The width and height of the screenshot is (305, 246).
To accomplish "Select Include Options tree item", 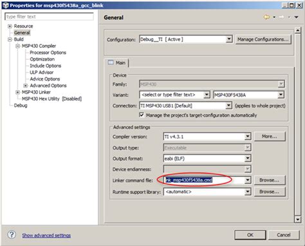I will (46, 66).
